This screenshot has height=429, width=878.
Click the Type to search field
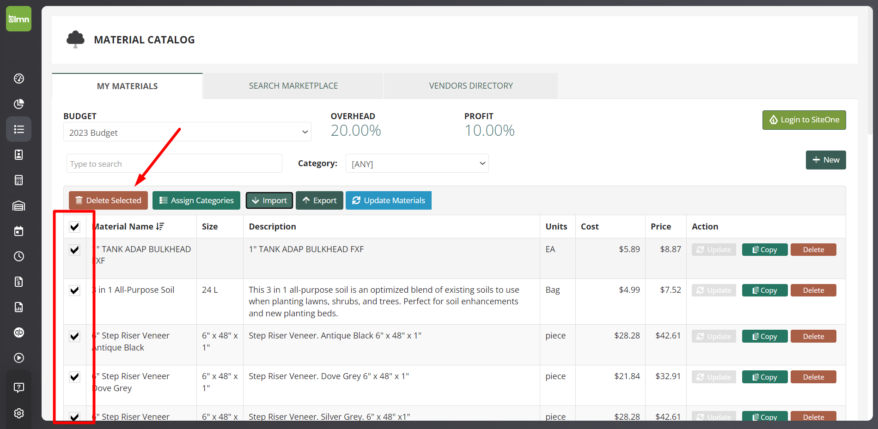(x=174, y=163)
